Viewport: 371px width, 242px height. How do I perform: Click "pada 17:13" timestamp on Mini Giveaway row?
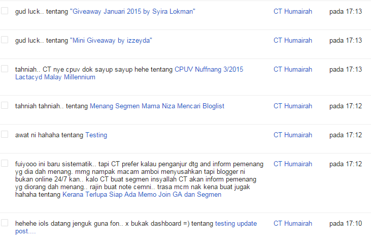346,40
